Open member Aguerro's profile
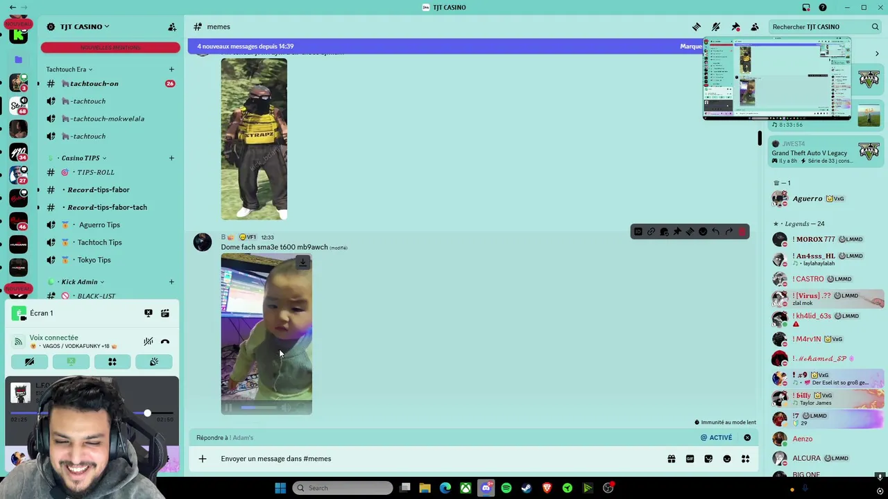The width and height of the screenshot is (888, 499). point(826,198)
